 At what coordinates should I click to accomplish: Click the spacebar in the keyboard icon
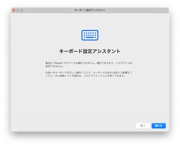point(90,38)
